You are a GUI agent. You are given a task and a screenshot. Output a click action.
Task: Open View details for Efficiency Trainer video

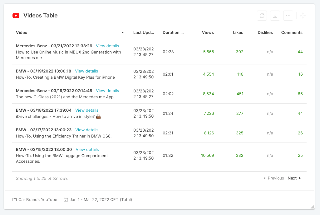(x=87, y=130)
